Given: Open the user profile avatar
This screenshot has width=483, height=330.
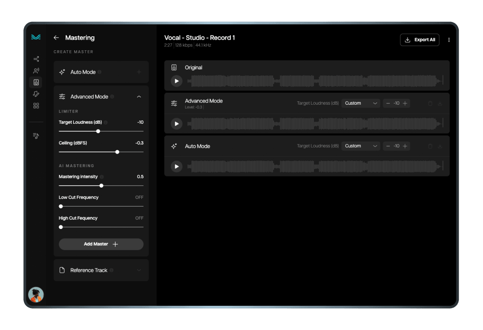Looking at the screenshot, I should pos(36,295).
